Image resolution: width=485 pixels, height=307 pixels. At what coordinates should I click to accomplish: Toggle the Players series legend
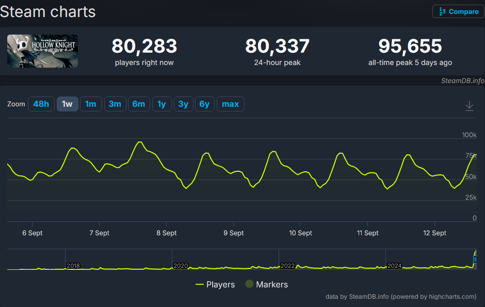tap(215, 284)
